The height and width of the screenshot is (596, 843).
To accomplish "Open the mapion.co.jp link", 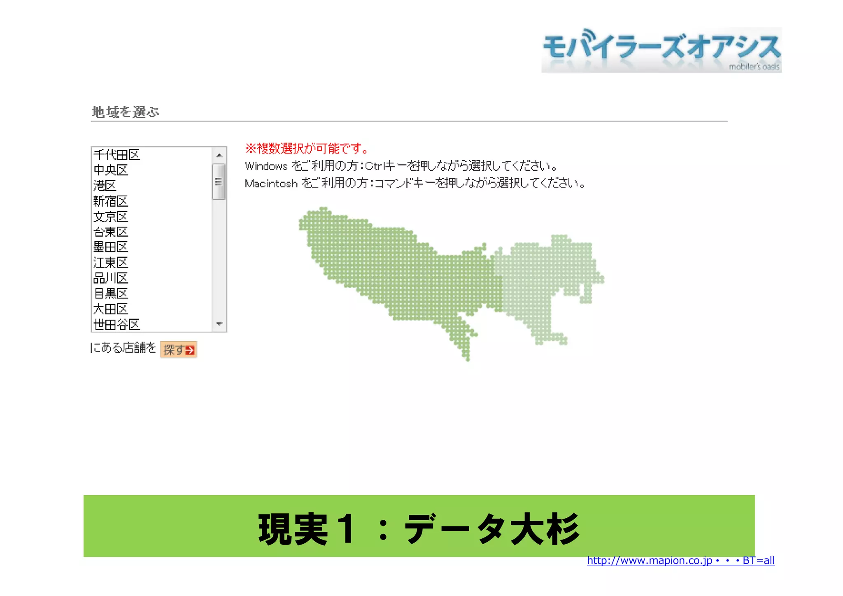I will 680,560.
